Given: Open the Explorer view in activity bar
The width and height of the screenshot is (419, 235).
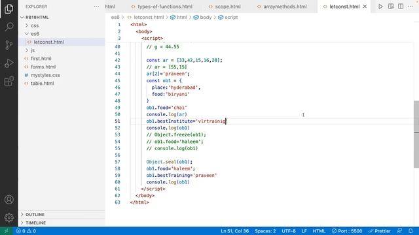Looking at the screenshot, I should pos(9,9).
